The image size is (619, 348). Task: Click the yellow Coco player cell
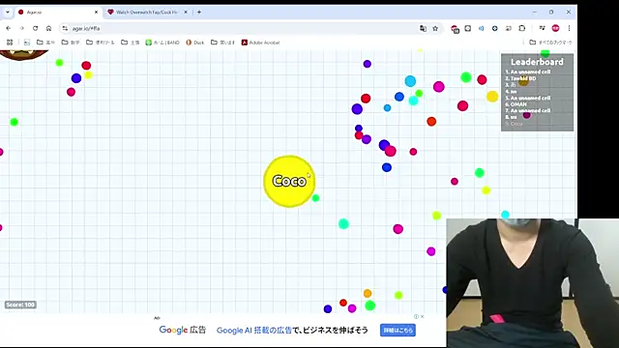[x=289, y=181]
